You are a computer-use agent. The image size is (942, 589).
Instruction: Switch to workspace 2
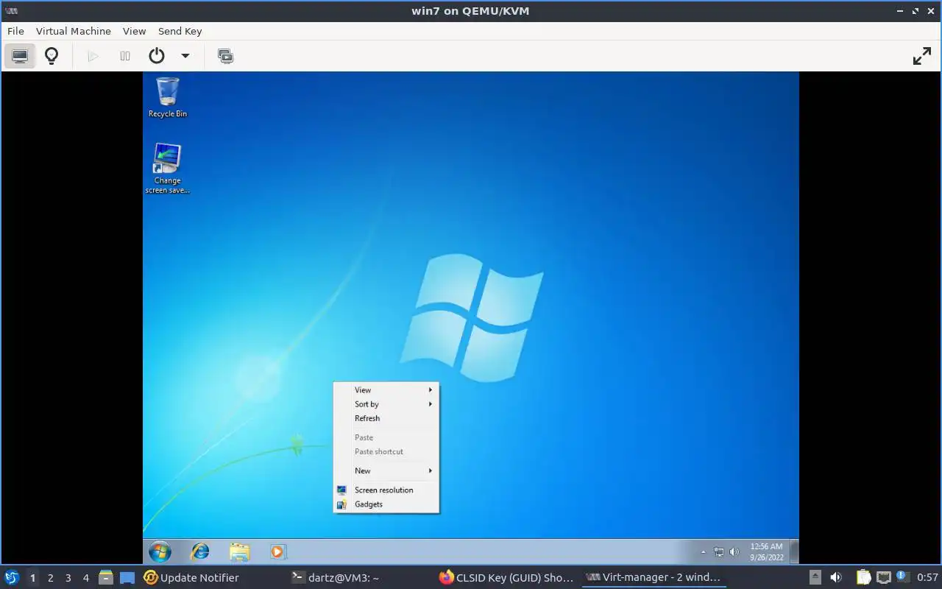tap(50, 578)
